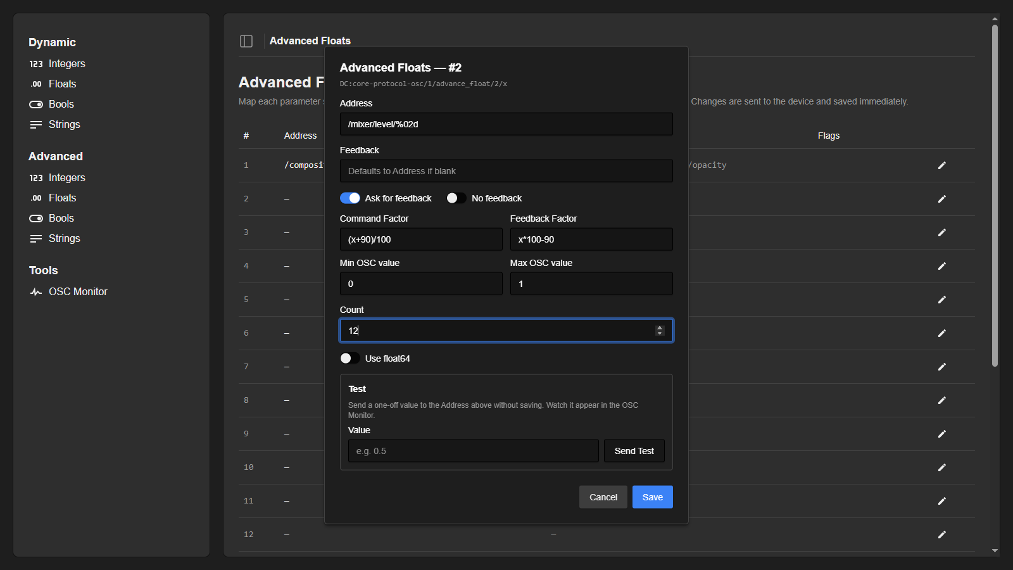Viewport: 1013px width, 570px height.
Task: Click the .00 icon beside Advanced Floats
Action: tap(36, 198)
